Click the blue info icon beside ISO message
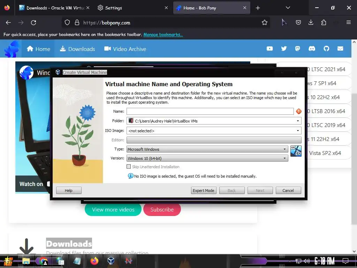357x268 pixels. (130, 176)
